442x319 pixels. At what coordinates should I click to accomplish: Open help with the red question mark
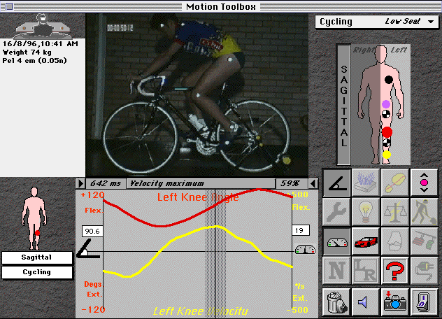coord(394,268)
